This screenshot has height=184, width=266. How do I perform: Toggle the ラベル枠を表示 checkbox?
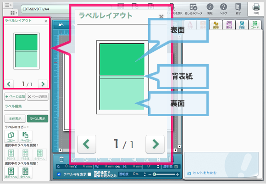click(59, 174)
